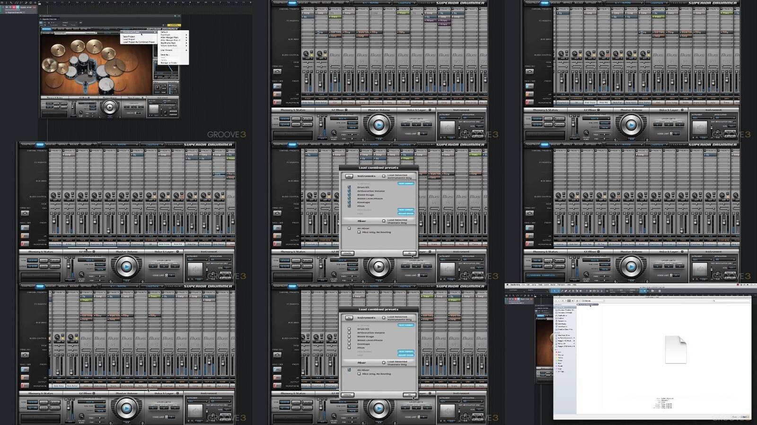The width and height of the screenshot is (757, 425).
Task: Click the All button in the bottom presets dialog
Action: click(x=349, y=318)
